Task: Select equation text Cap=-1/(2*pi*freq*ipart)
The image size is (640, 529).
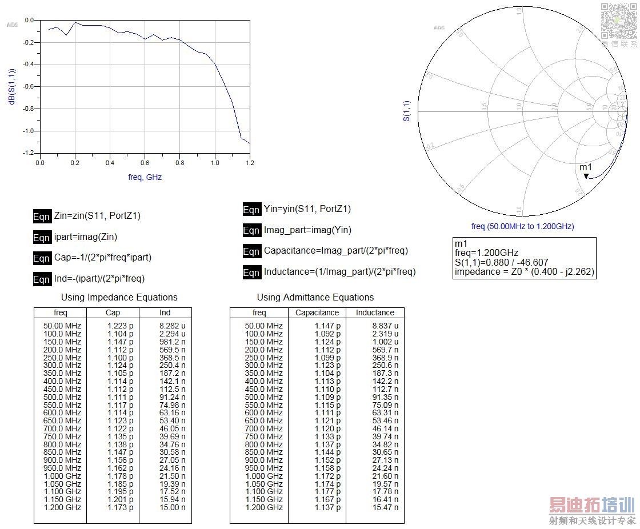Action: 103,258
